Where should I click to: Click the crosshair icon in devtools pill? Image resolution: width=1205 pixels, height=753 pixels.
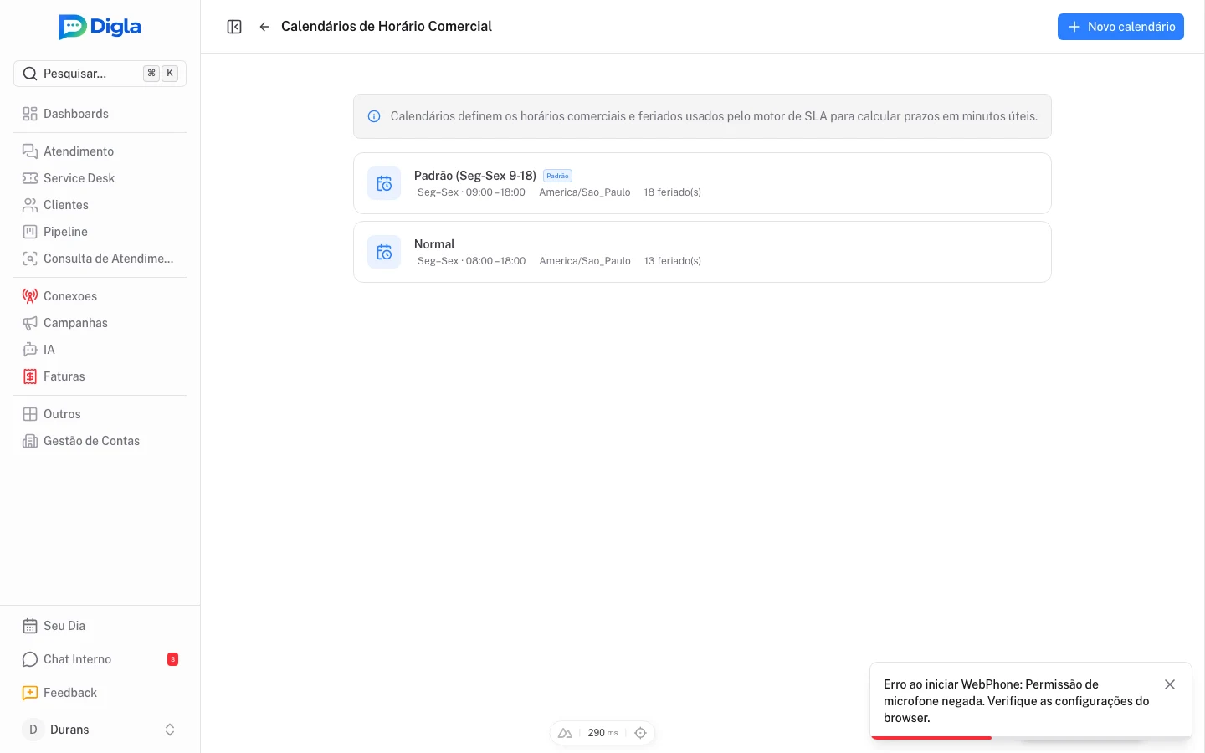(x=640, y=733)
